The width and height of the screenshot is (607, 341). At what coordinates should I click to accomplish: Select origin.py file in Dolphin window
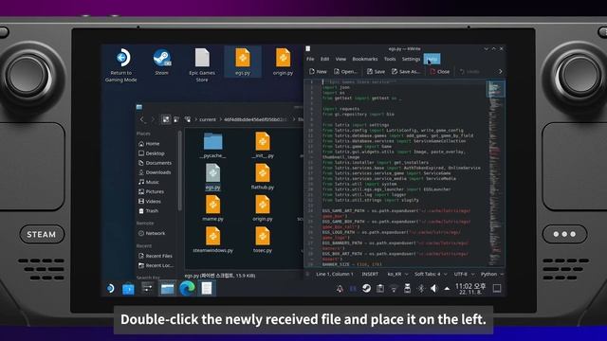click(263, 208)
